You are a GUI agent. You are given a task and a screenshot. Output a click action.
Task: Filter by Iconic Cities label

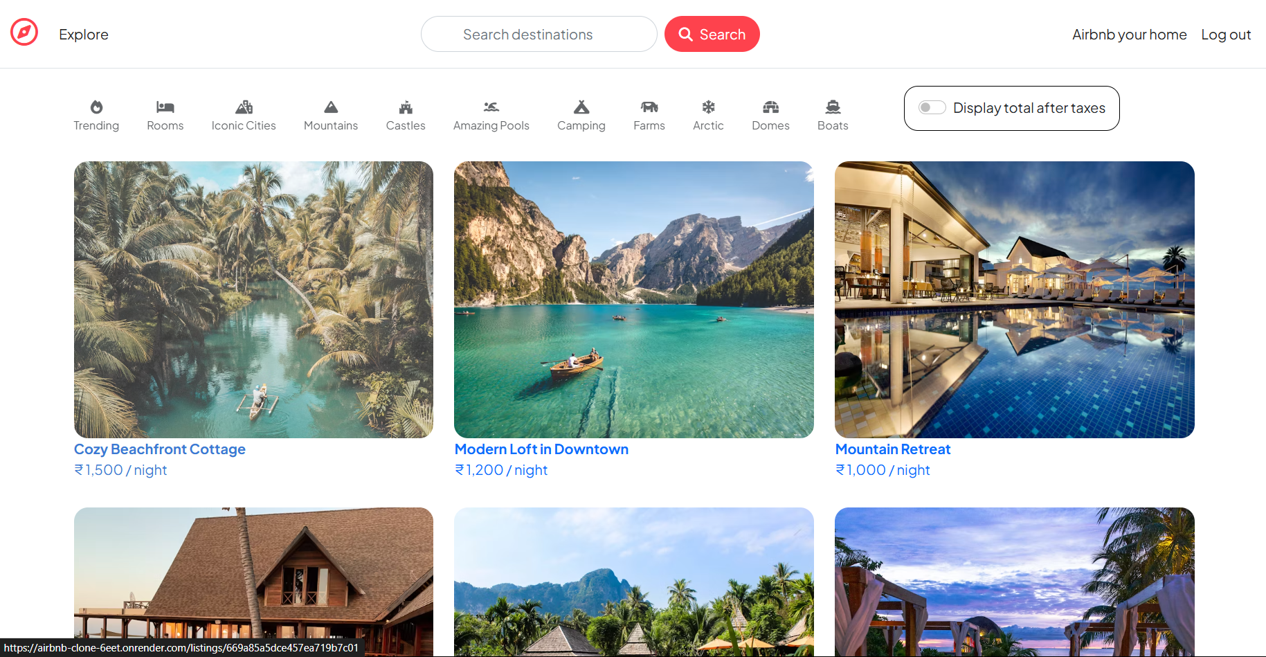244,125
